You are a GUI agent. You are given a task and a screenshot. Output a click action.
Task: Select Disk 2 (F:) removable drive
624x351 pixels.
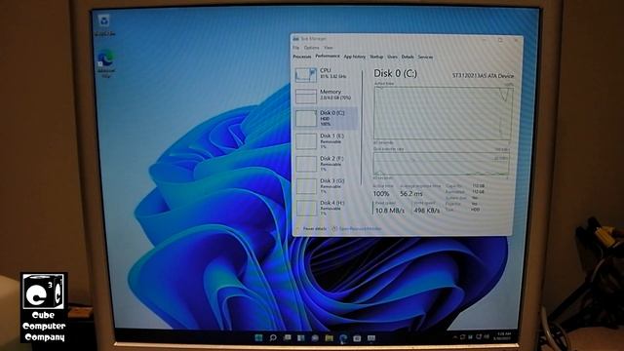click(x=326, y=164)
